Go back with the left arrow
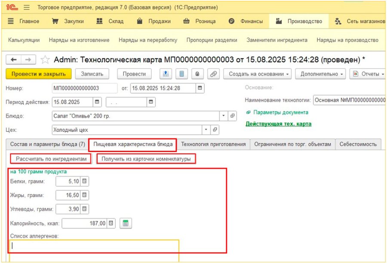 click(14, 59)
